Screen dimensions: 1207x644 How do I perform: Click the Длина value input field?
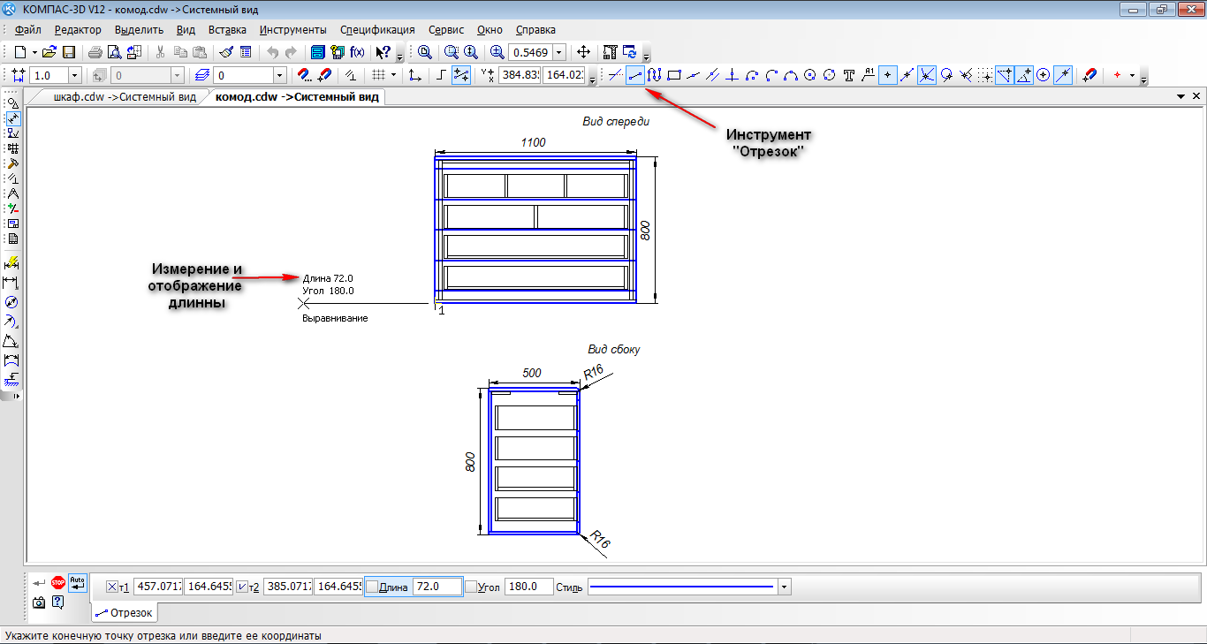tap(436, 587)
